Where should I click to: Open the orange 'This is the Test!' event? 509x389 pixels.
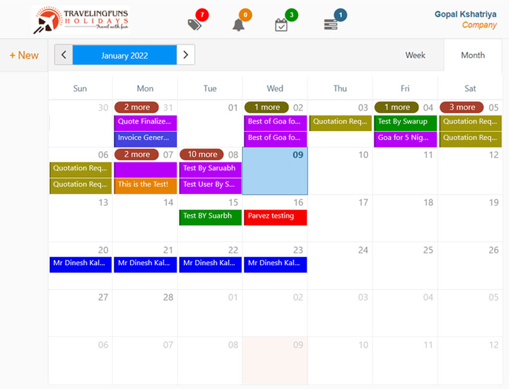click(x=145, y=186)
